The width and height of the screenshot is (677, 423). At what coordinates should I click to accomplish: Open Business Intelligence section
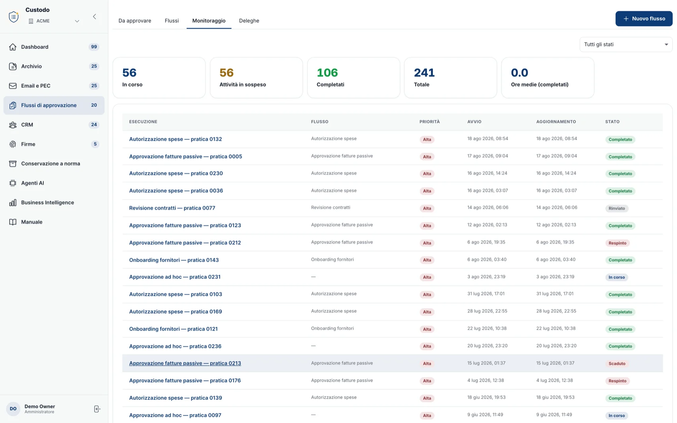pos(54,203)
